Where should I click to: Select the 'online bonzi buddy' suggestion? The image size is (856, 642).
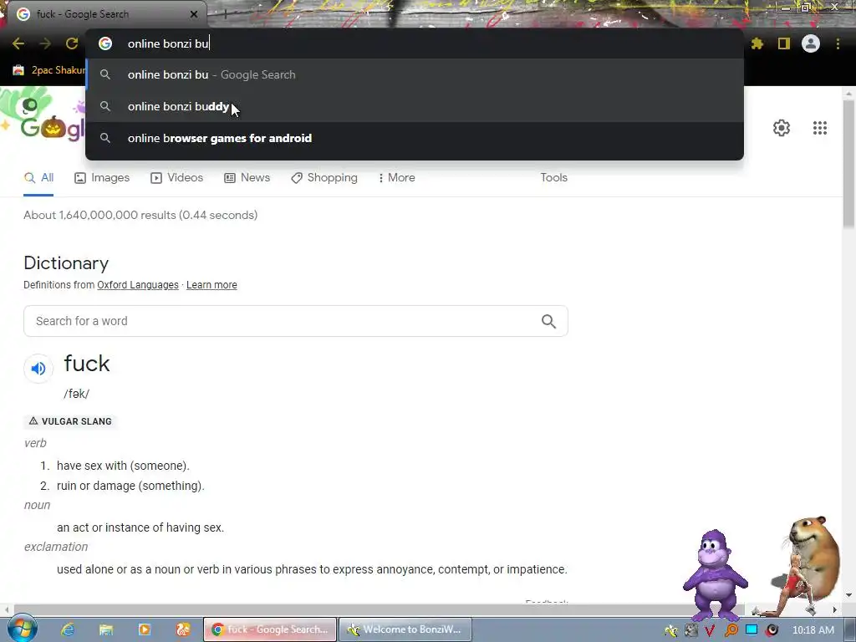pos(415,106)
